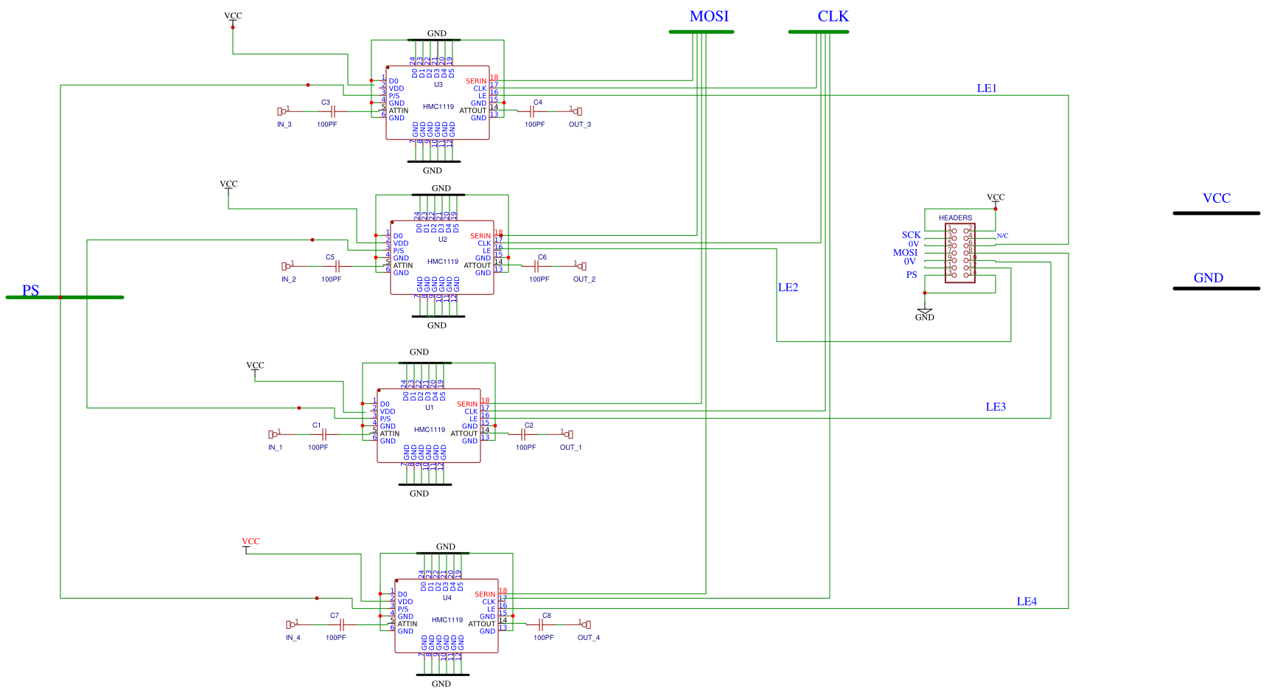
Task: Select the LE4 net label
Action: tap(1027, 602)
